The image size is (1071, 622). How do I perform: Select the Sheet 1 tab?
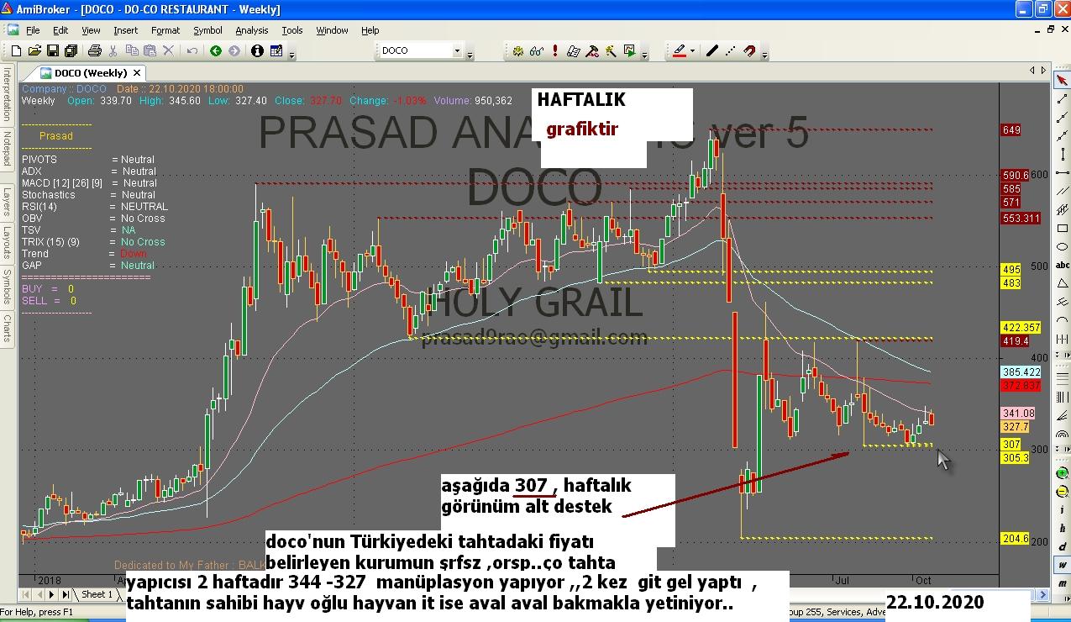tap(96, 594)
